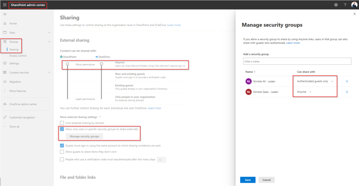359x186 pixels.
Task: Open the settings gear in header
Action: 336,5
